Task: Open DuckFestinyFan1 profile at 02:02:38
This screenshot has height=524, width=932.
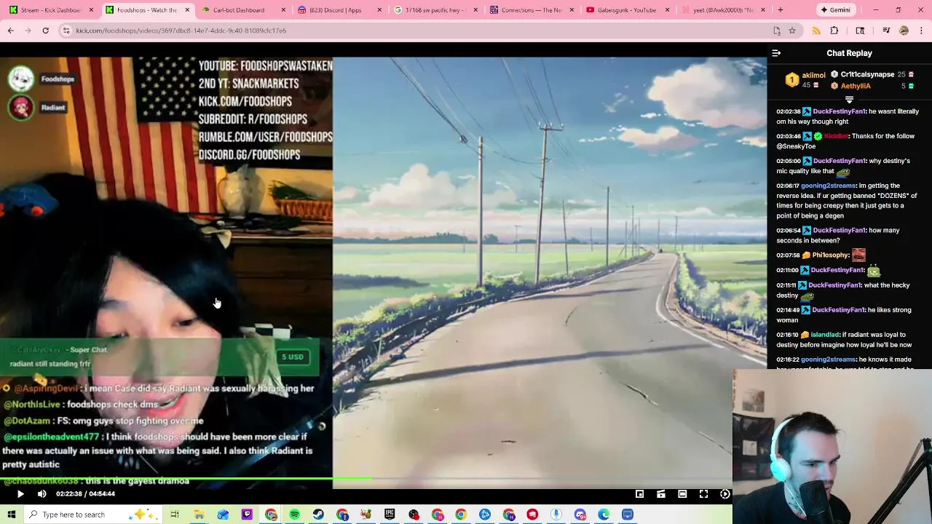Action: (840, 111)
